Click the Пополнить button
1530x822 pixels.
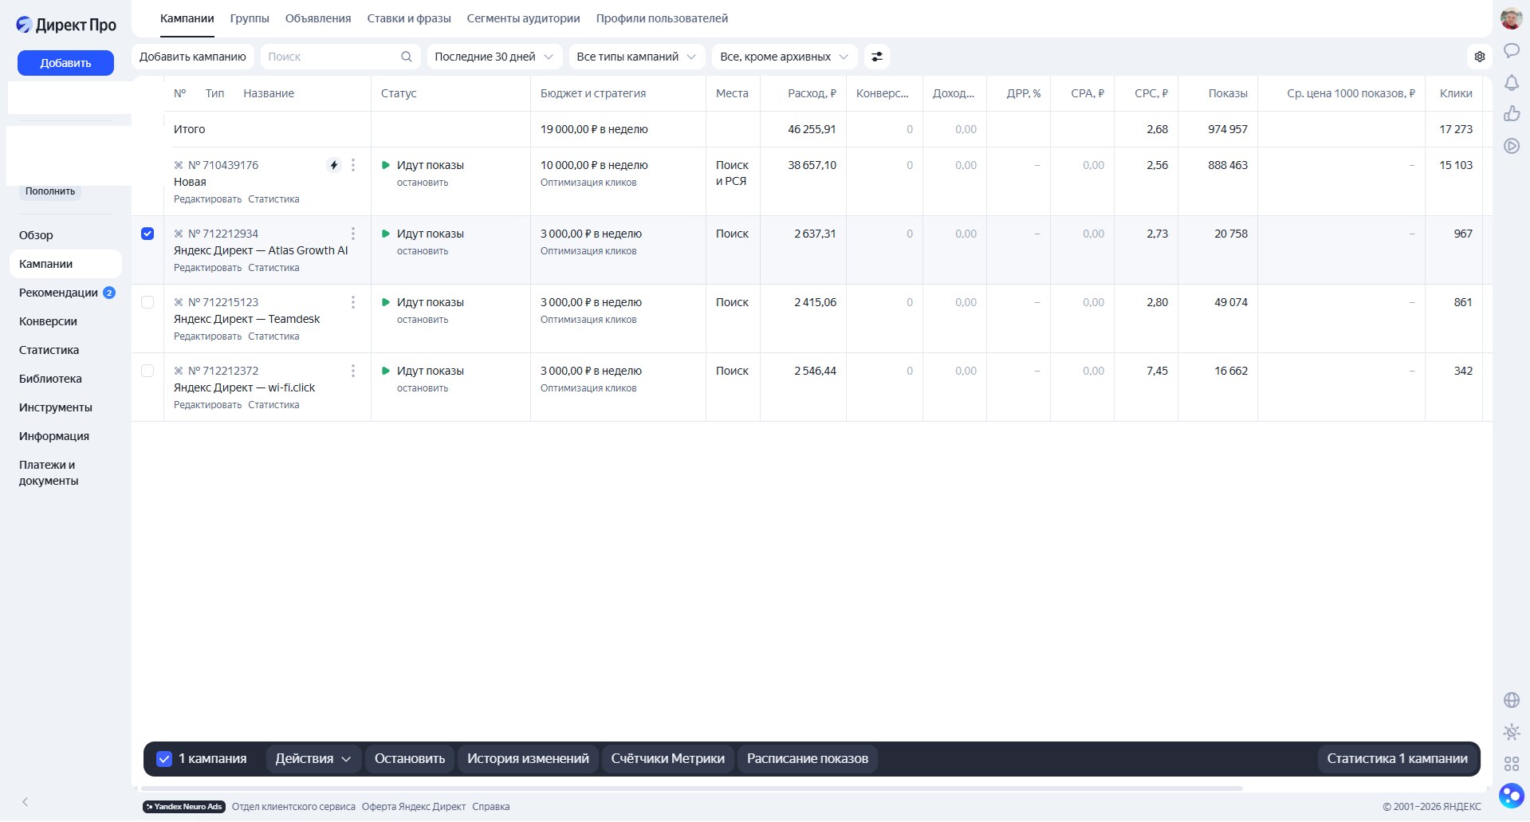[x=50, y=191]
